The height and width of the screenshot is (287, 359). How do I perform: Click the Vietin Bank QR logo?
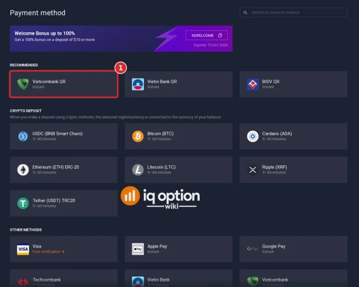point(138,84)
